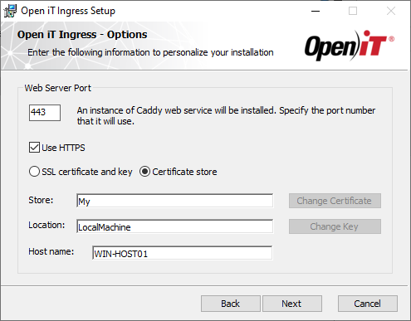Screen dimensions: 411x321
Task: Click the web server port field
Action: [x=45, y=113]
